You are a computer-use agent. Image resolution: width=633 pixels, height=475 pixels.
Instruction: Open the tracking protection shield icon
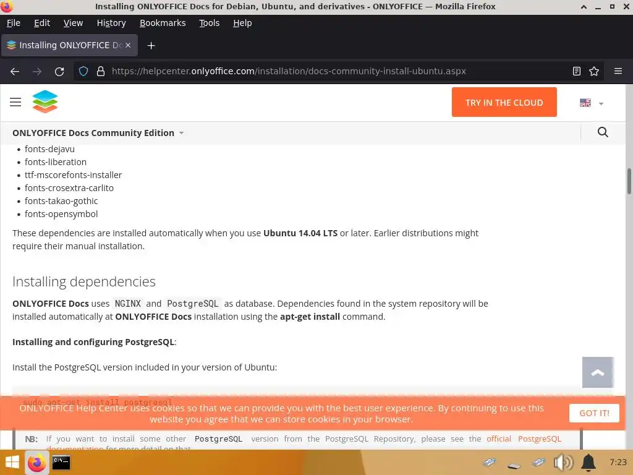83,72
